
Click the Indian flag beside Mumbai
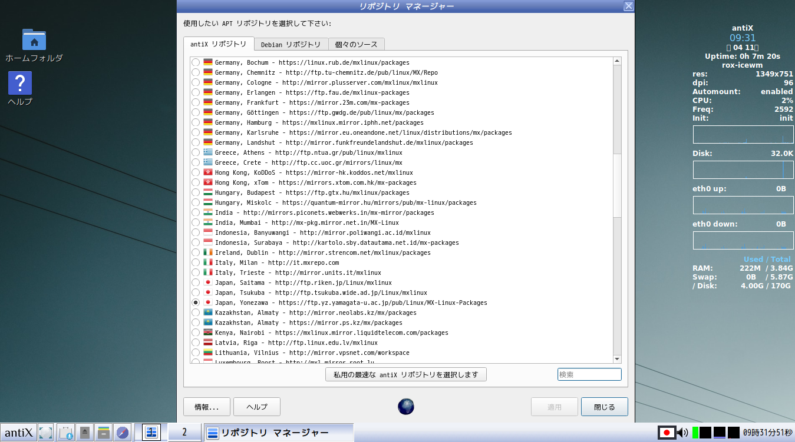(x=207, y=222)
